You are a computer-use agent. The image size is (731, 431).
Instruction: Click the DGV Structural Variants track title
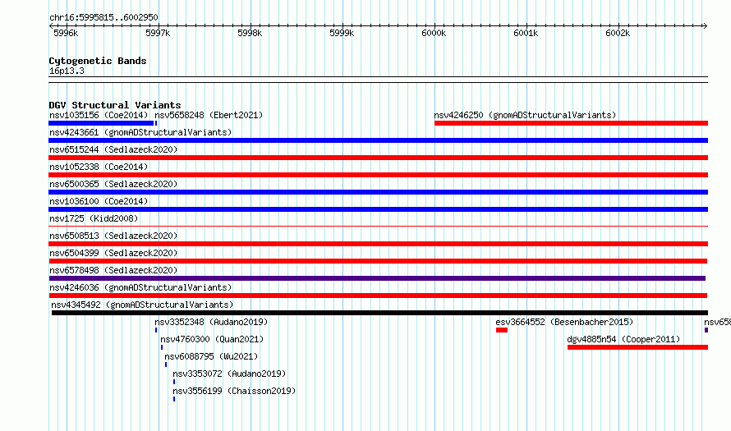[x=115, y=105]
